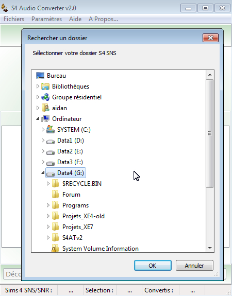Click the aidan user folder icon
The width and height of the screenshot is (232, 296).
[45, 108]
